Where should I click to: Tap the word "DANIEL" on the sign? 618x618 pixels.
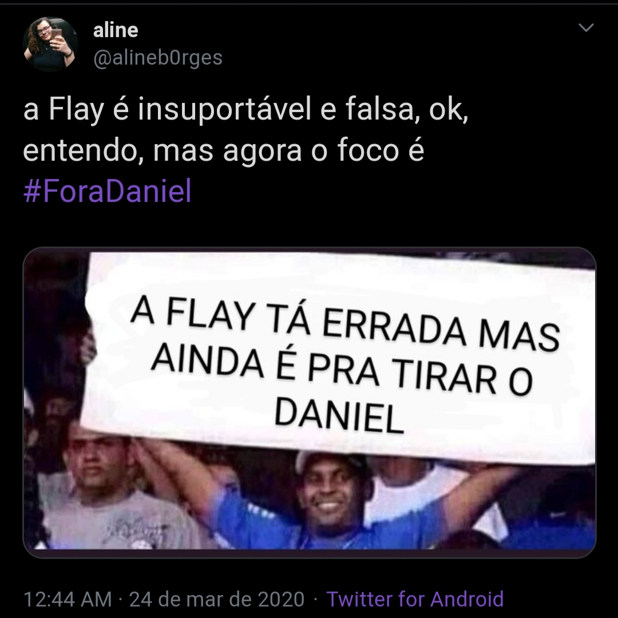coord(339,415)
